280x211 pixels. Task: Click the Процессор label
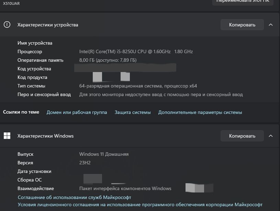click(x=30, y=52)
